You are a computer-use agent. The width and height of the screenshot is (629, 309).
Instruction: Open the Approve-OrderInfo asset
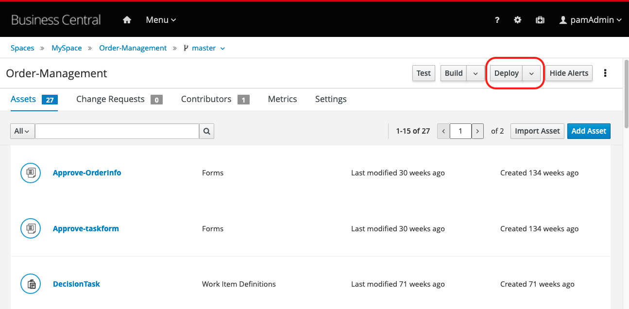87,173
